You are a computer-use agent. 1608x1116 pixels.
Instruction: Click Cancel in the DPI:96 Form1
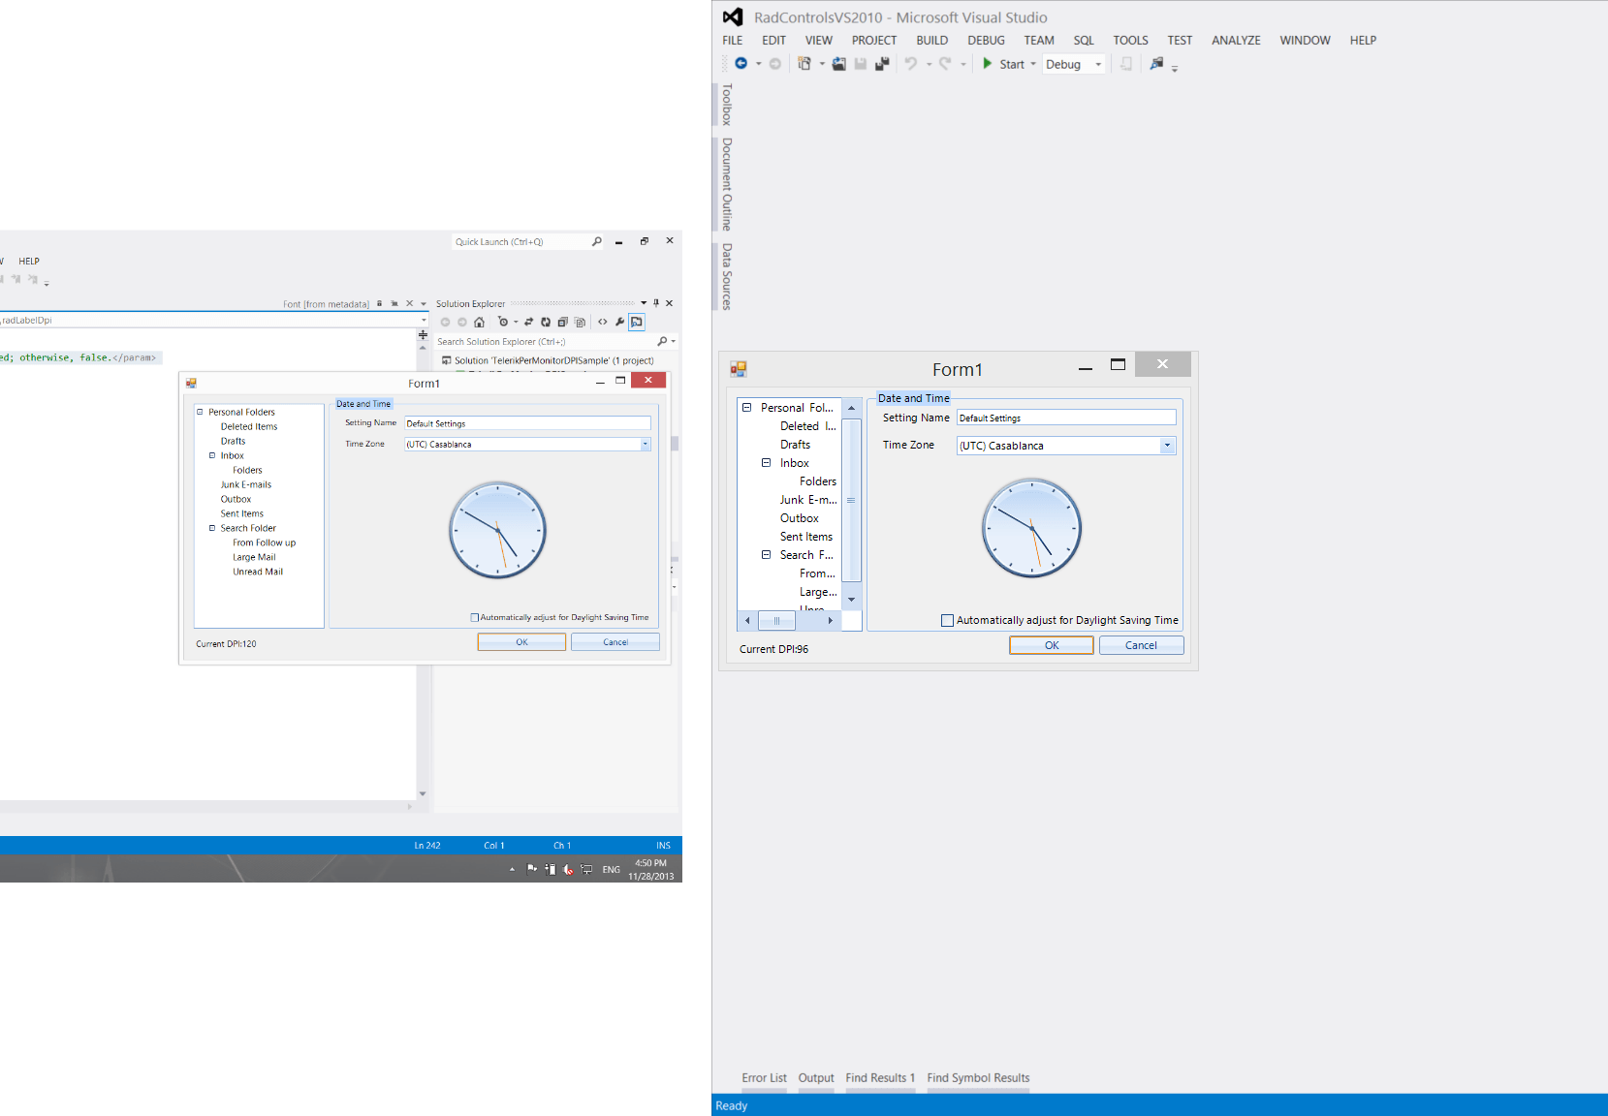tap(1141, 645)
